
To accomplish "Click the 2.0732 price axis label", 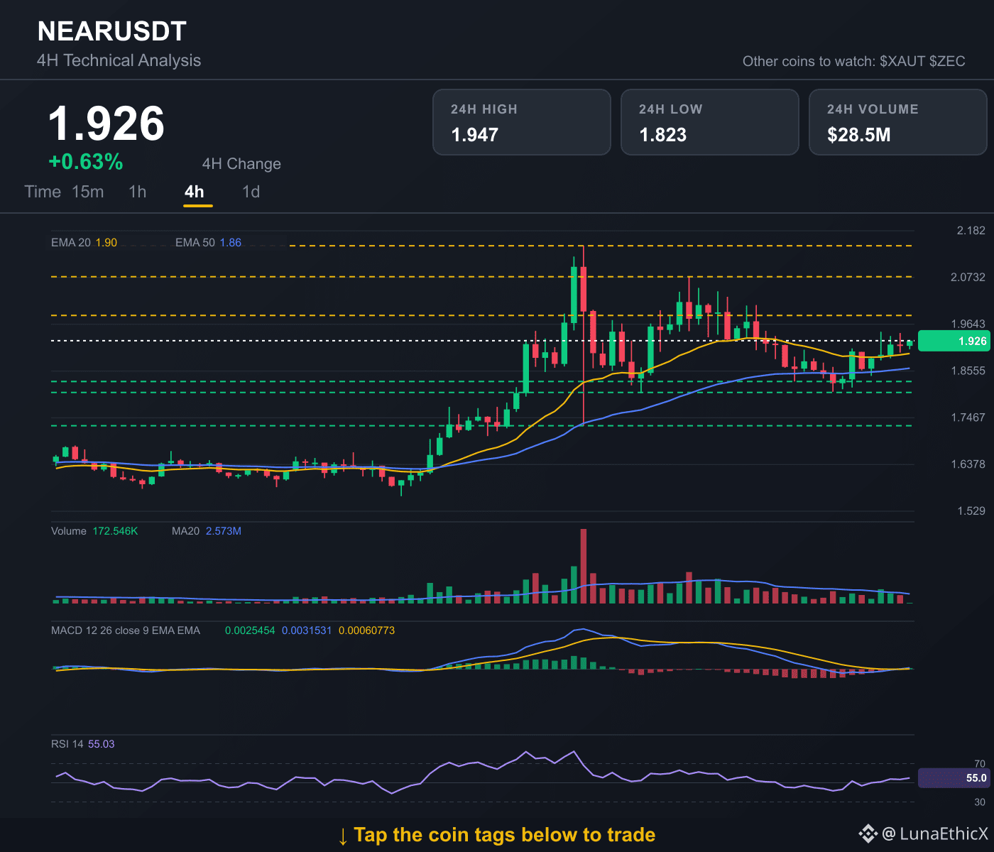I will tap(968, 277).
